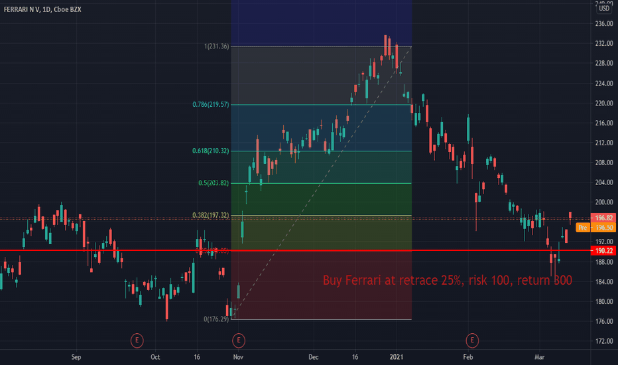Click the Nov label on time axis
Viewport: 618px width, 365px height.
pyautogui.click(x=238, y=357)
